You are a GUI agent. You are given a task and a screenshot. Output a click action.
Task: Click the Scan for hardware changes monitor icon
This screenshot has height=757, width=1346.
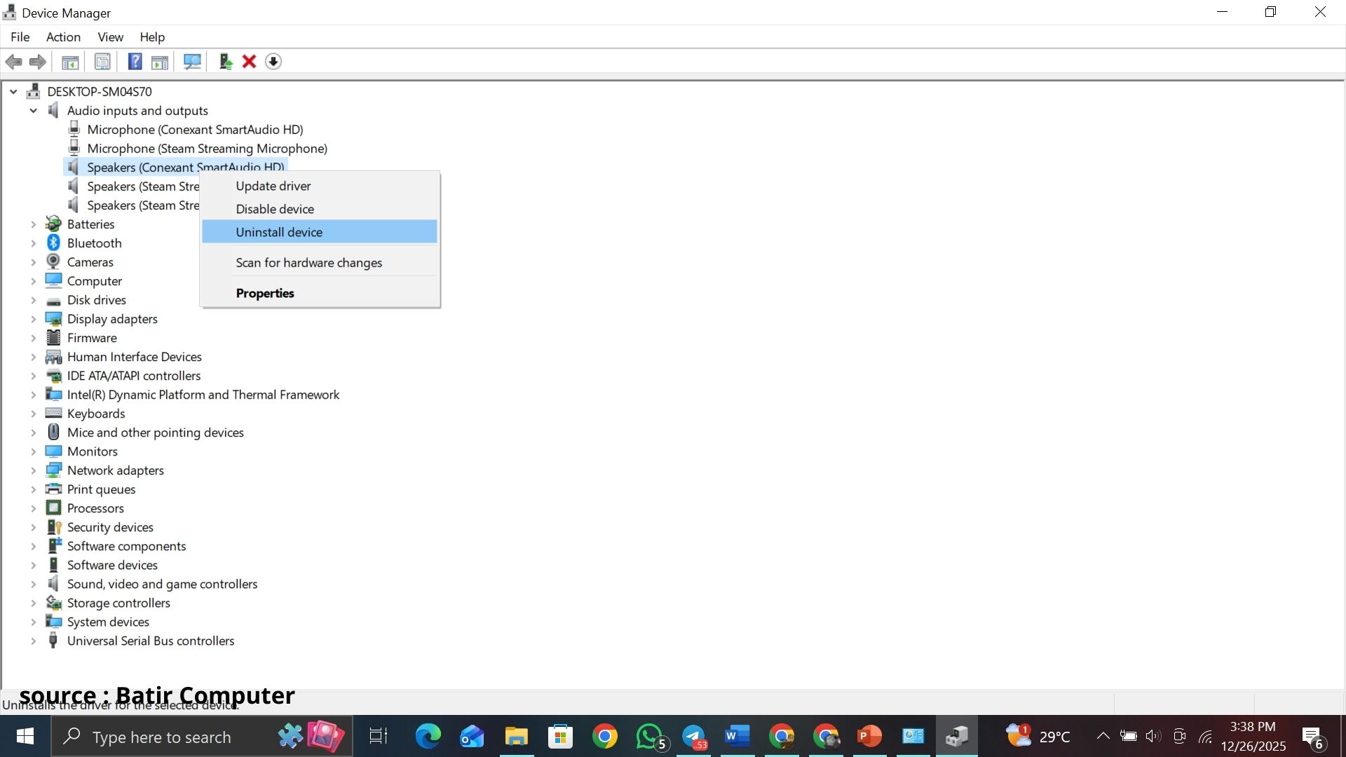click(192, 62)
